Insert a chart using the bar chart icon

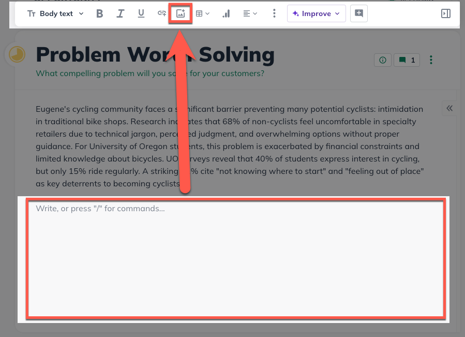coord(226,14)
